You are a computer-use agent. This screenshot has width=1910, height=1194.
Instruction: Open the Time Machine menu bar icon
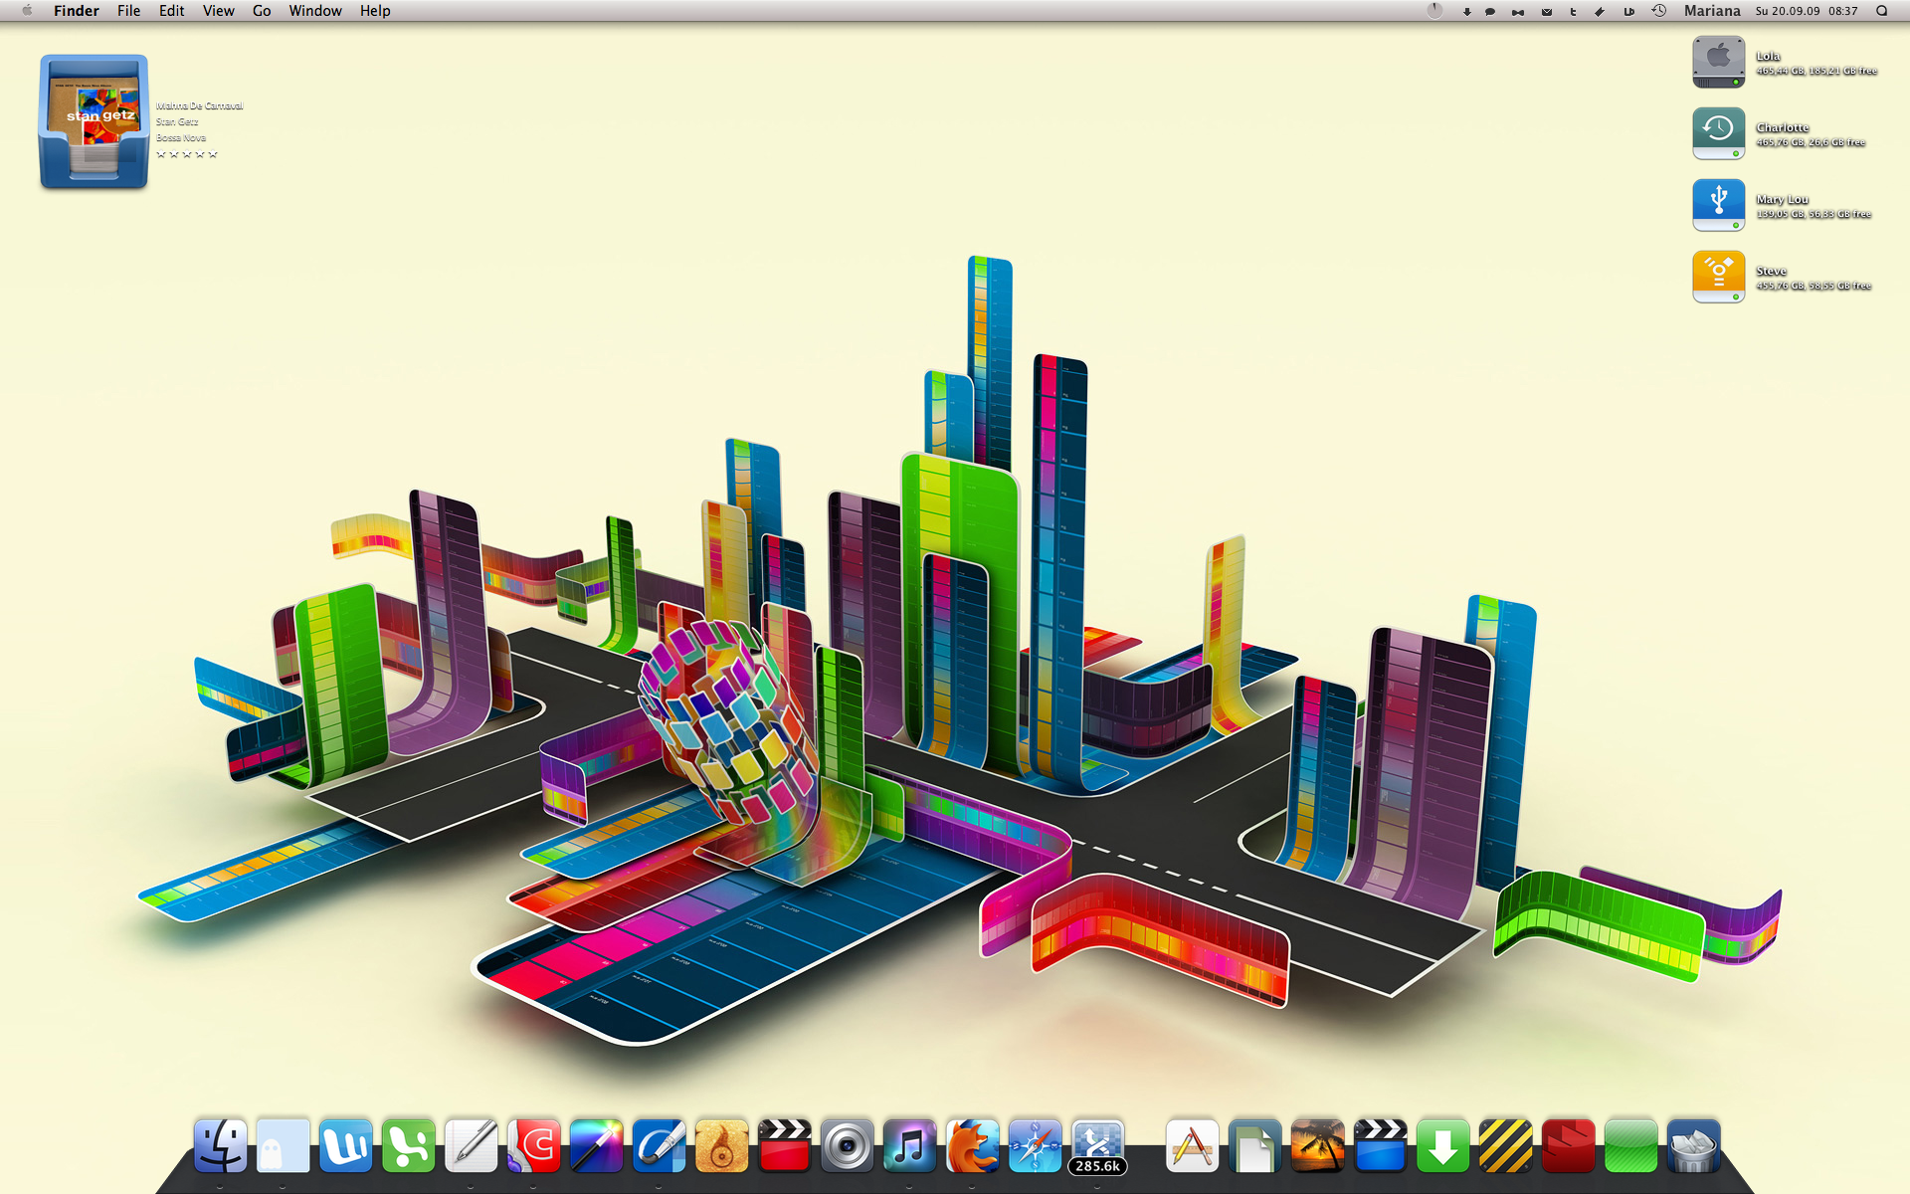(x=1659, y=11)
